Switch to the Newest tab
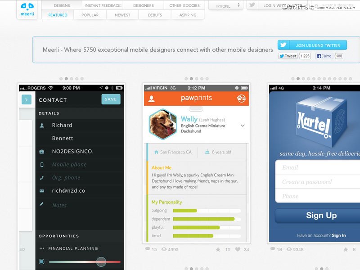 (x=122, y=15)
